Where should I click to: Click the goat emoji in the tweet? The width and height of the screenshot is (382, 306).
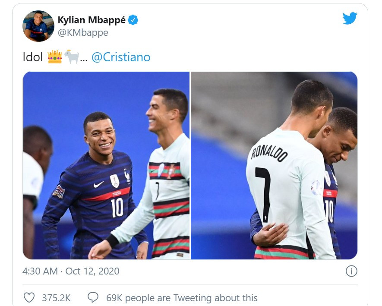(x=71, y=57)
